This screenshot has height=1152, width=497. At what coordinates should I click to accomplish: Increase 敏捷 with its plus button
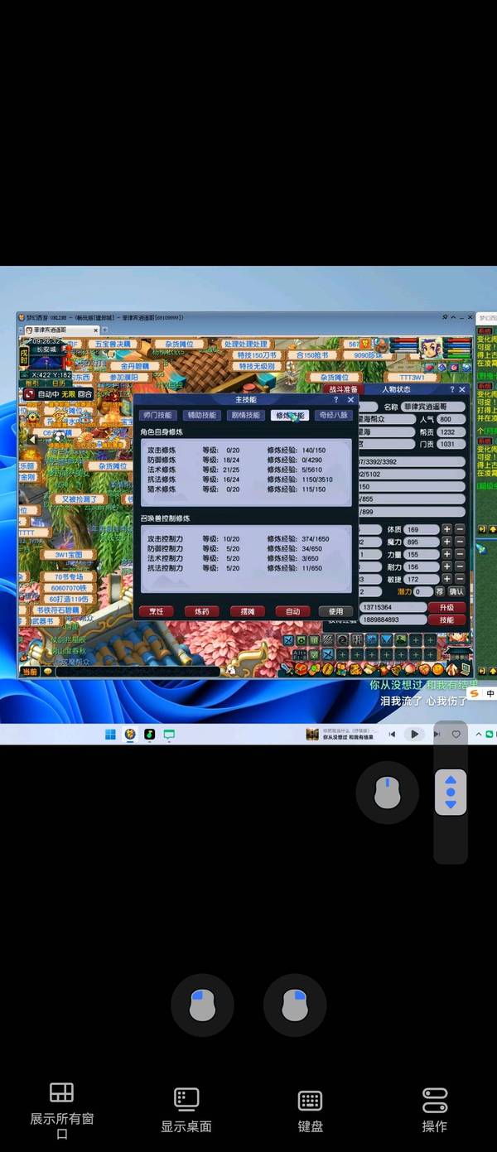(x=446, y=579)
